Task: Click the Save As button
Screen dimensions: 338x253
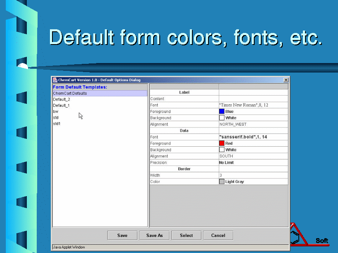Action: pos(154,235)
